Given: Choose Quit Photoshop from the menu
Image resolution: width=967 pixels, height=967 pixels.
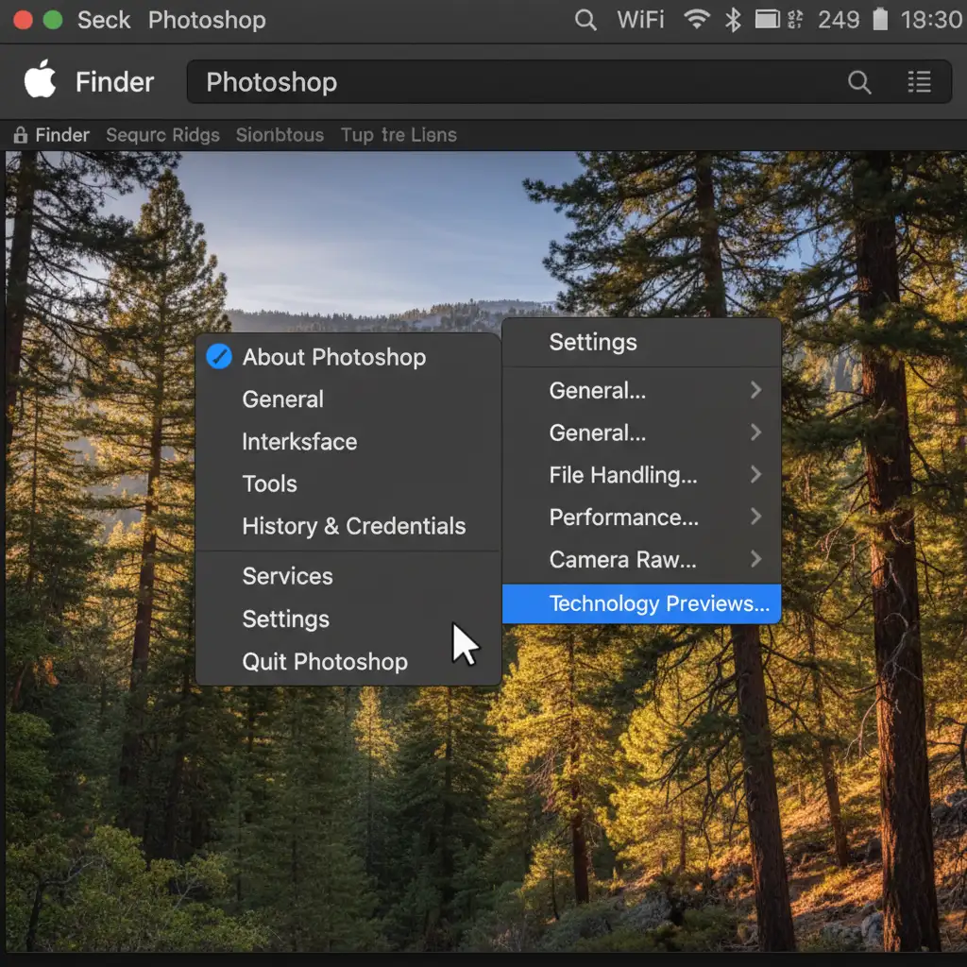Looking at the screenshot, I should tap(325, 661).
